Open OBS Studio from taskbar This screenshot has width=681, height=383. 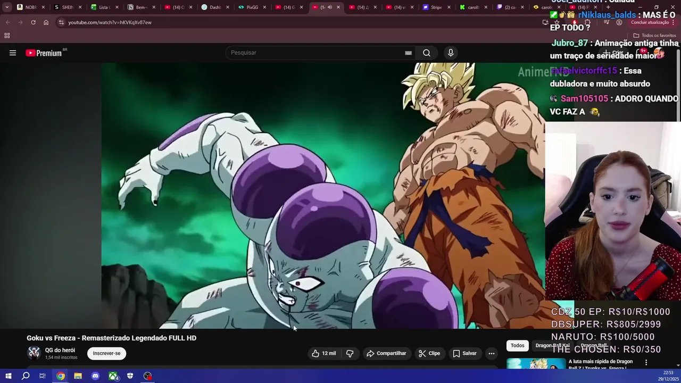pos(148,376)
